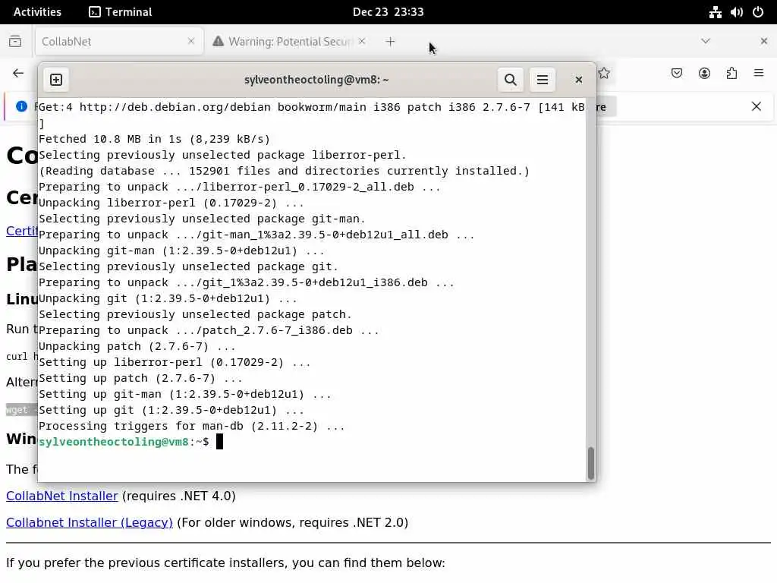
Task: Open Firefox application menu
Action: [x=759, y=74]
